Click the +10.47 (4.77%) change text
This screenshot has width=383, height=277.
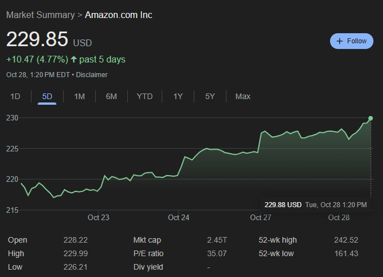37,59
